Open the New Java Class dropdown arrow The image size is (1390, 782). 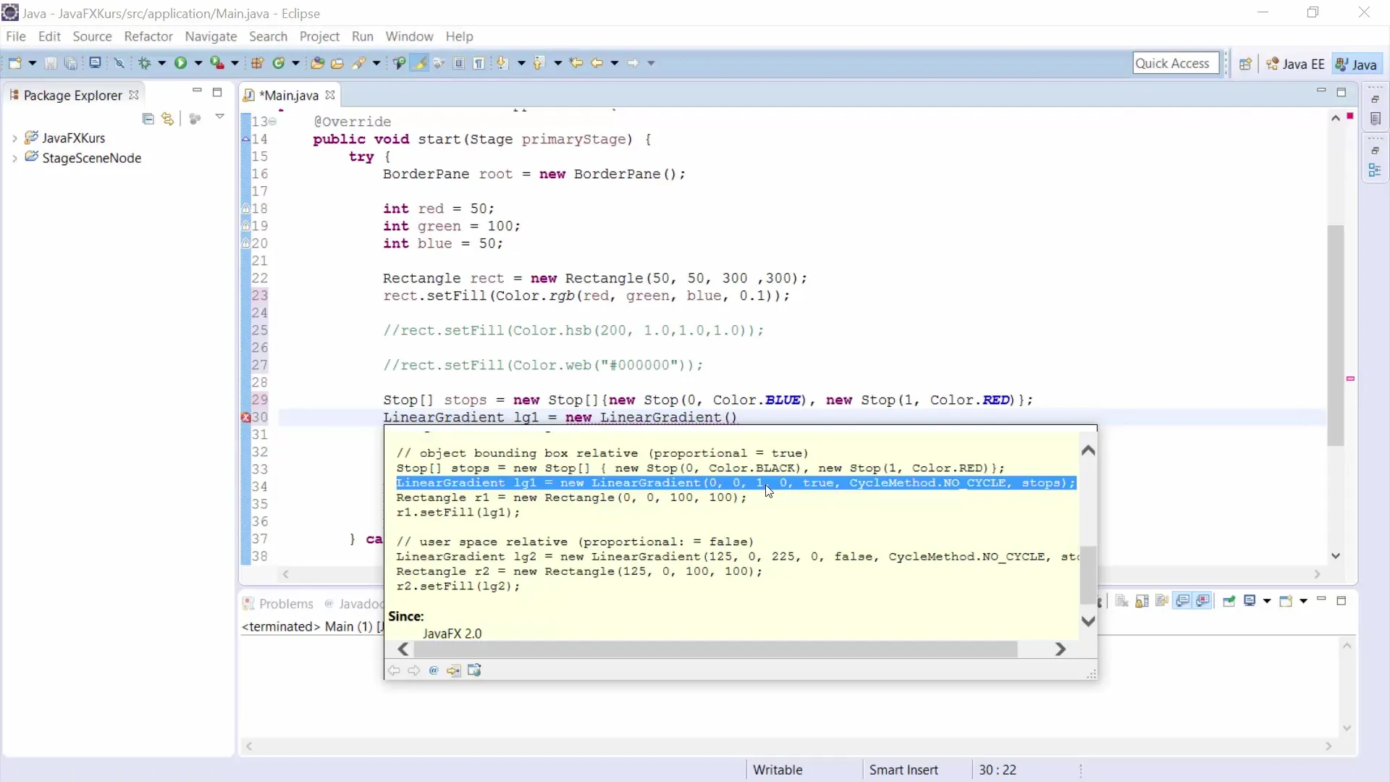click(x=295, y=63)
